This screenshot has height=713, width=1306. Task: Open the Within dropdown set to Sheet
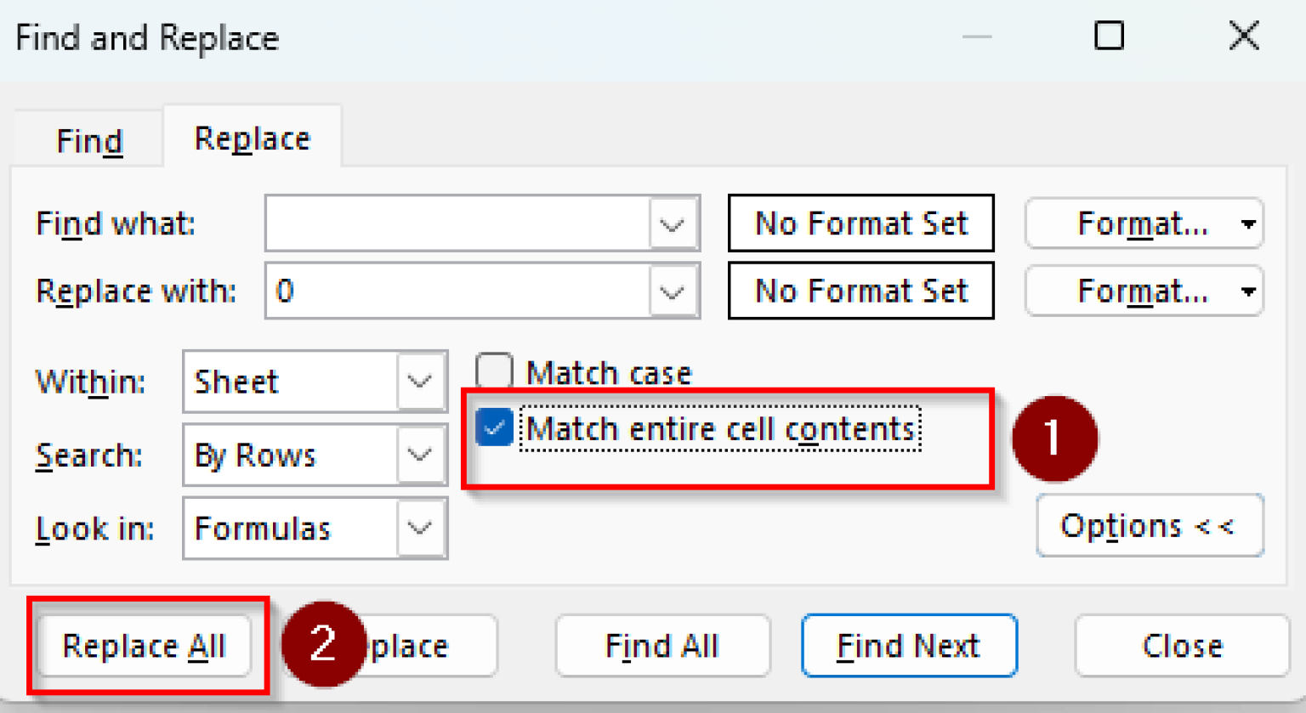[420, 382]
